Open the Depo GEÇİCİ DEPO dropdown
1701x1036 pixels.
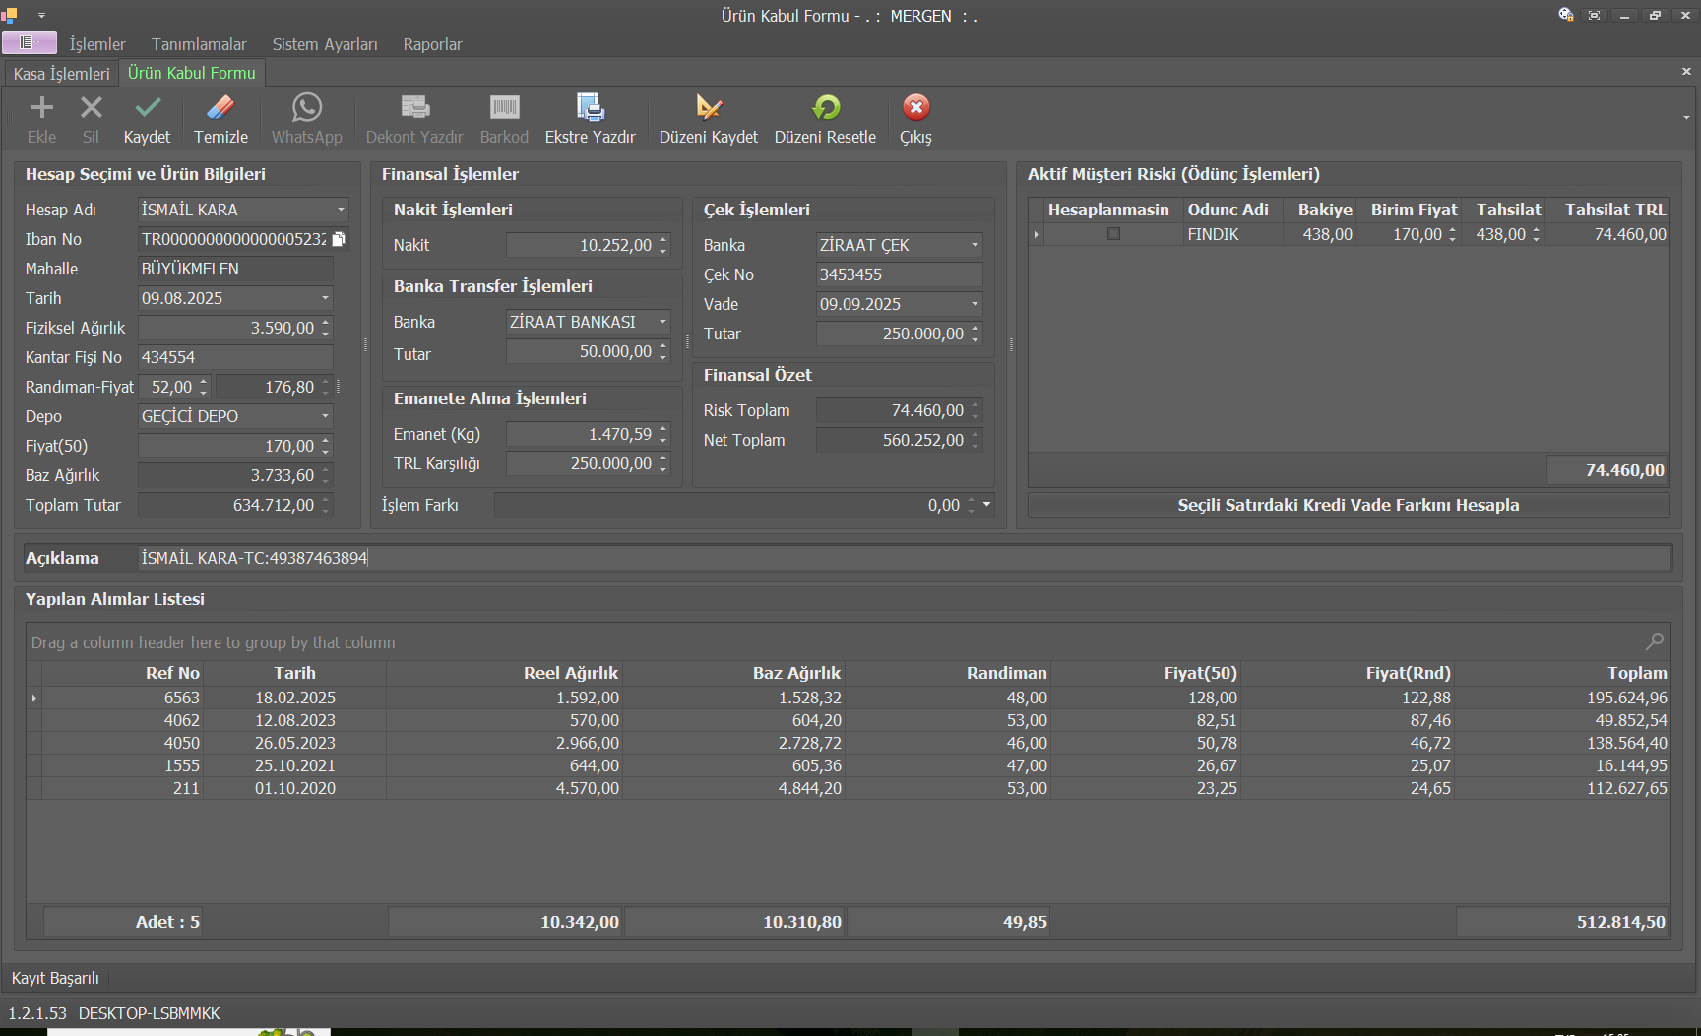[326, 416]
